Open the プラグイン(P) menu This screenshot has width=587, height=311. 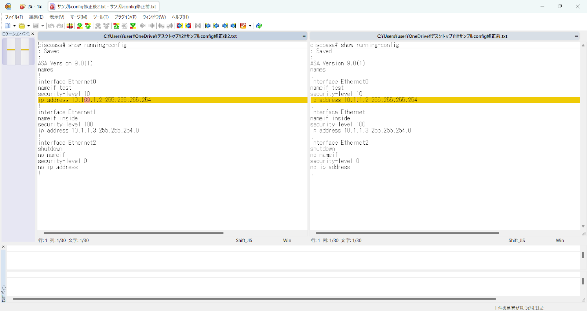125,17
